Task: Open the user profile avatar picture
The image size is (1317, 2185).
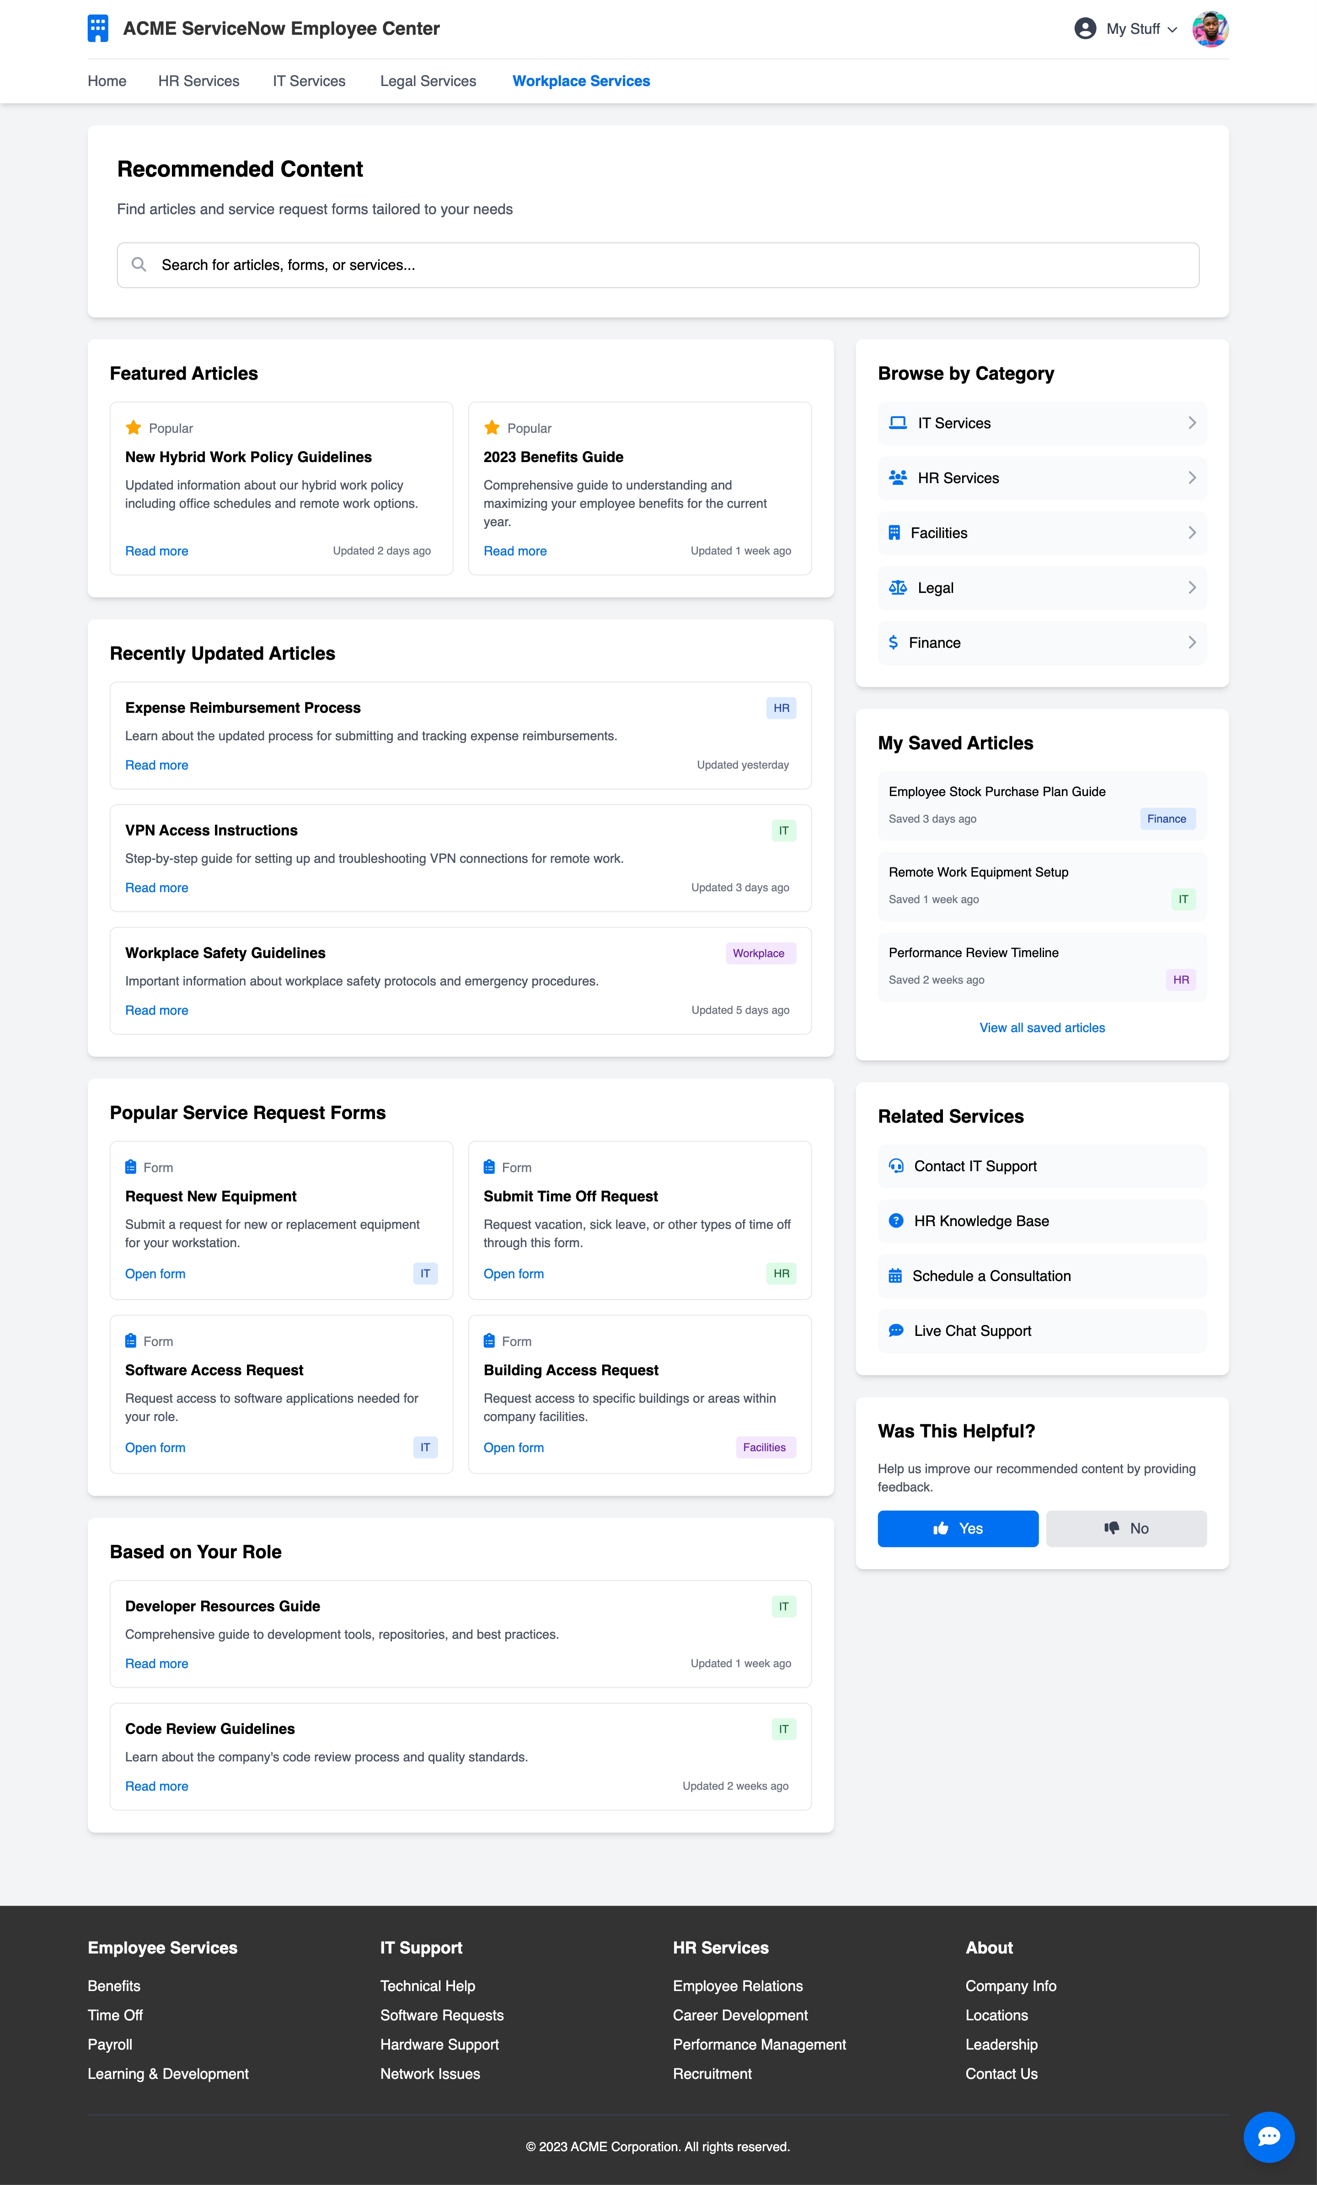Action: 1210,27
